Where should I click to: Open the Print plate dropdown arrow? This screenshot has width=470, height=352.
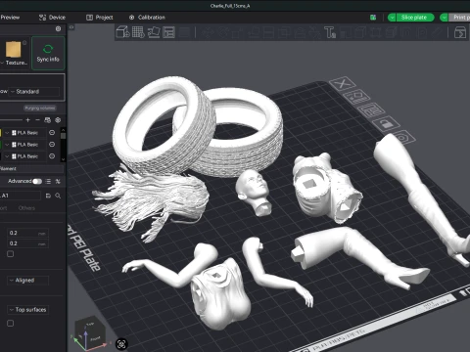[445, 18]
